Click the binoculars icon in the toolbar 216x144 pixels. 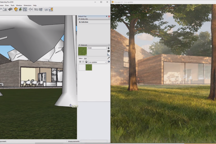[10, 9]
